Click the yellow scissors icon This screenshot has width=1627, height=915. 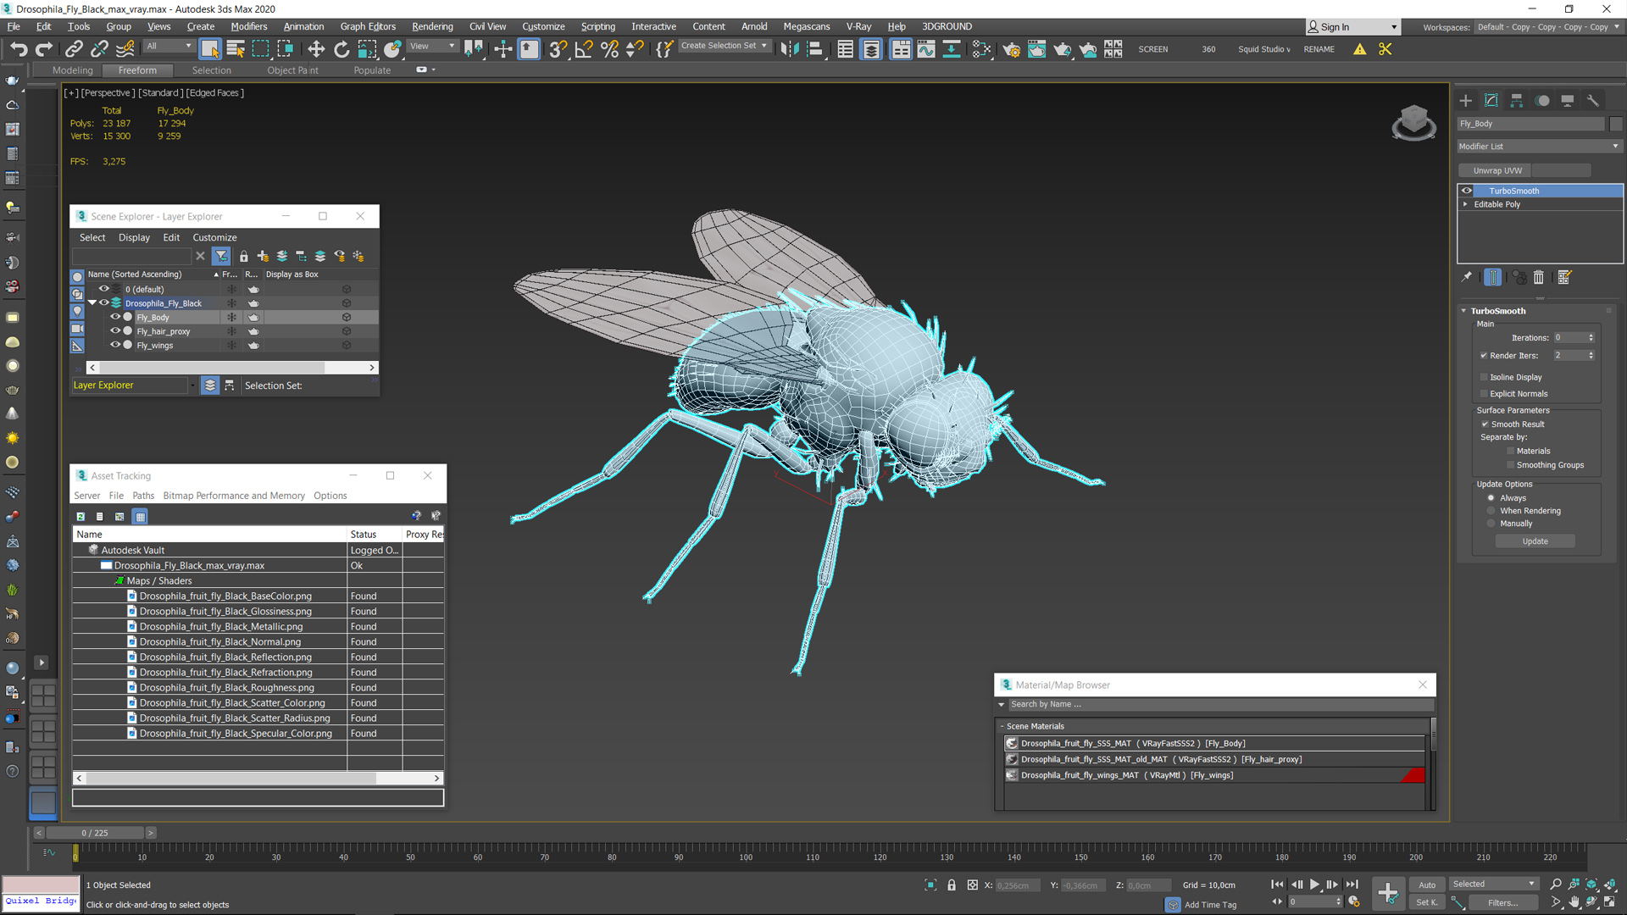point(1385,49)
